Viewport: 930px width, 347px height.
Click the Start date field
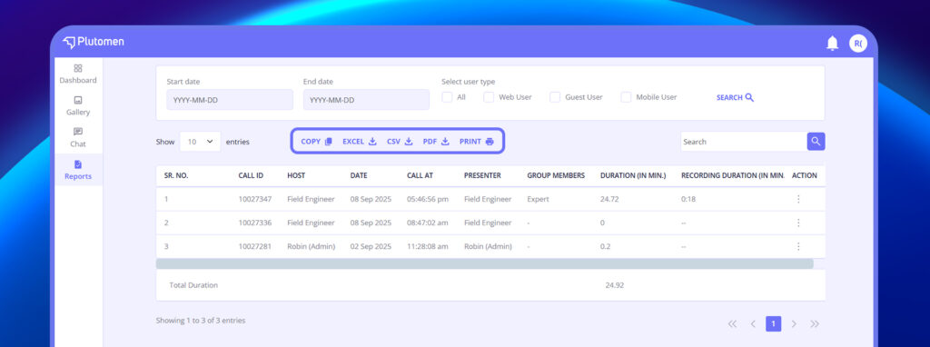coord(230,100)
